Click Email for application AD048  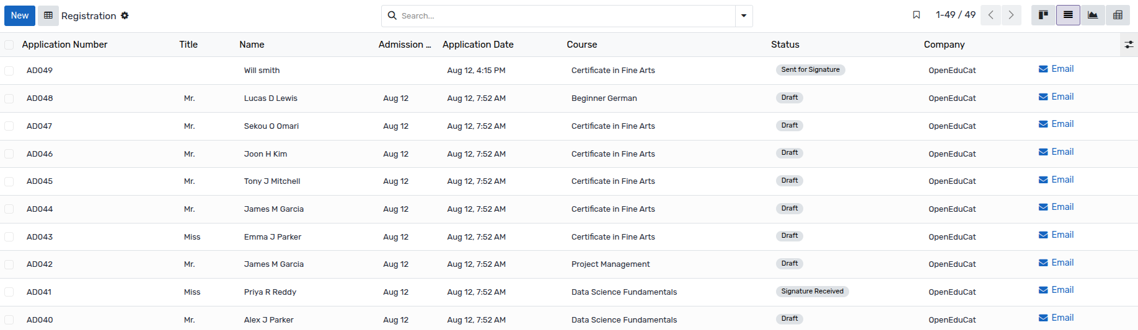pos(1056,97)
